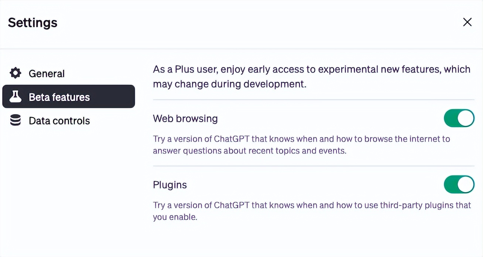Disable the Web browsing toggle
Screen dimensions: 483x257
tap(459, 118)
